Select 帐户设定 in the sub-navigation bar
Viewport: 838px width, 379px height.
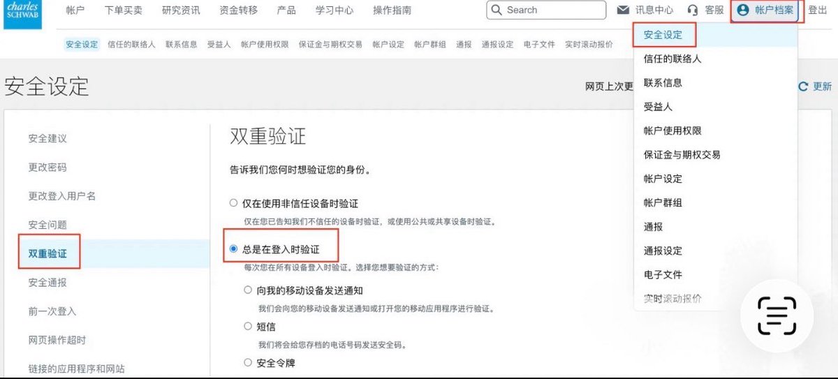(388, 44)
